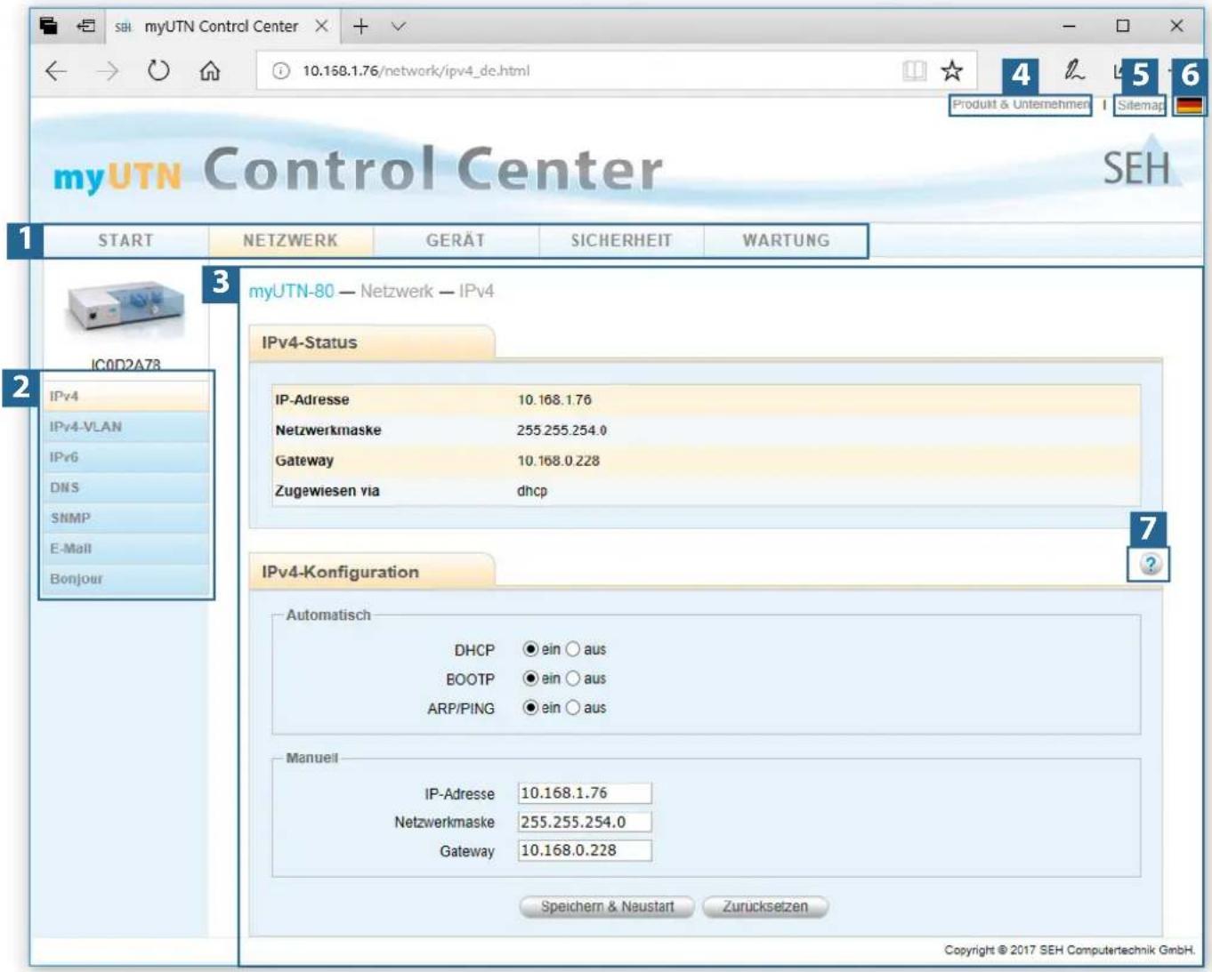Screen dimensions: 1212x972
Task: Set ARP/PING to ein
Action: (x=530, y=708)
